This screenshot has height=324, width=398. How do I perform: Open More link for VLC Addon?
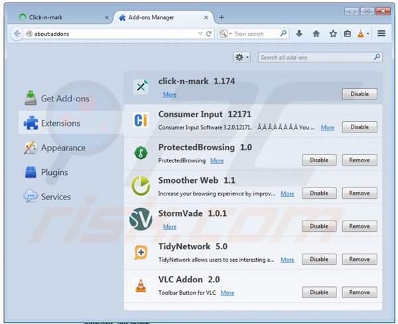coord(227,293)
